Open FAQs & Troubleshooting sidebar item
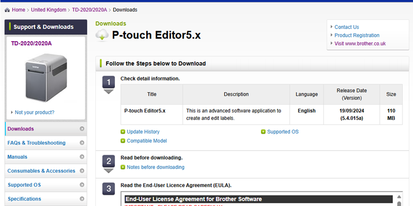The image size is (413, 206). click(46, 143)
